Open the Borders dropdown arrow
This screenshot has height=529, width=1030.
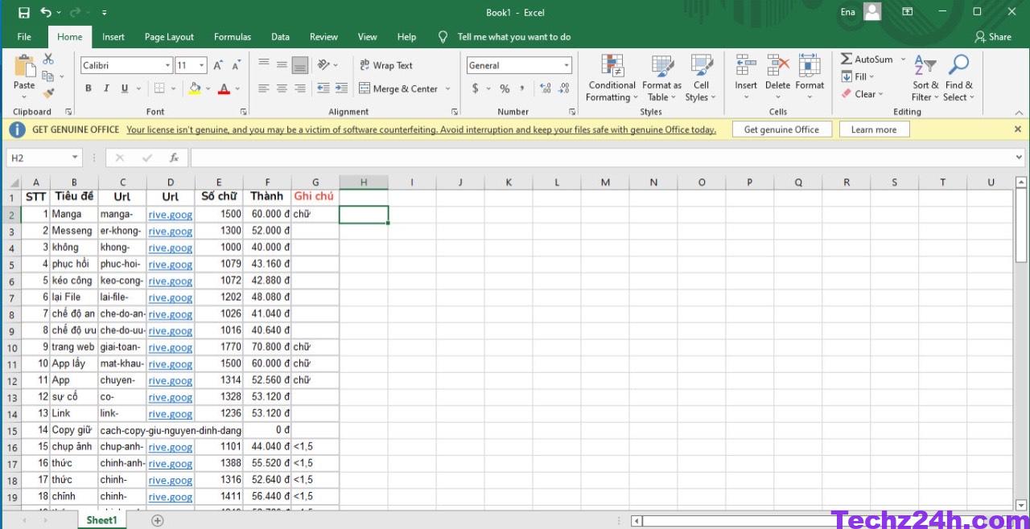173,88
